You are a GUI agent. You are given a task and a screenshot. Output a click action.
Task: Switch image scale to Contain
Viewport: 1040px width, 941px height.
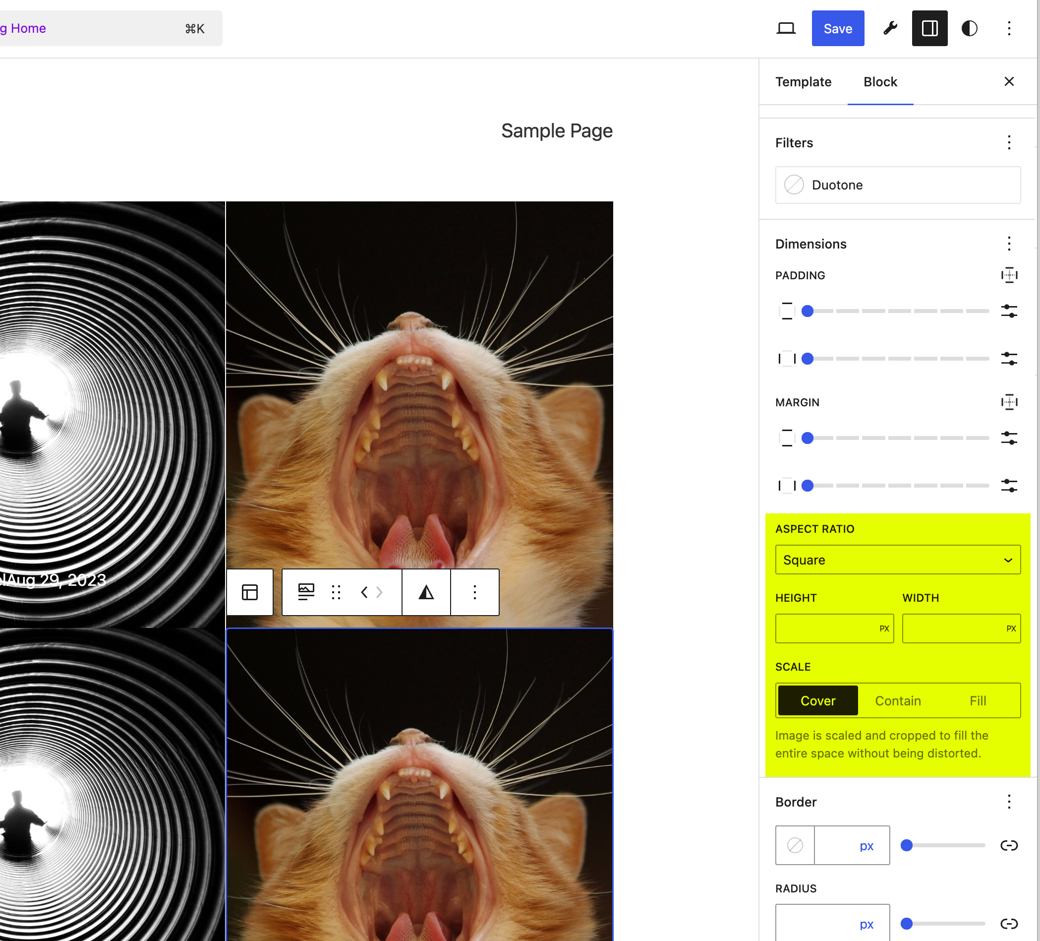coord(898,700)
